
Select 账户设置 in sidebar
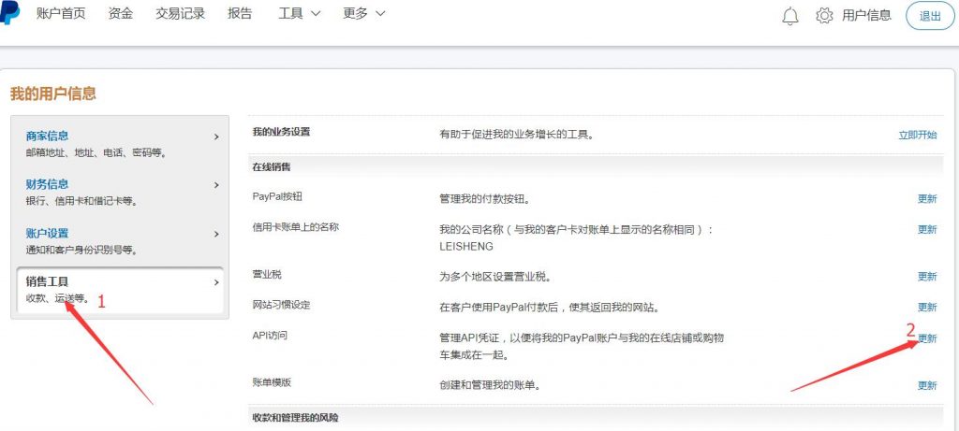tap(118, 240)
